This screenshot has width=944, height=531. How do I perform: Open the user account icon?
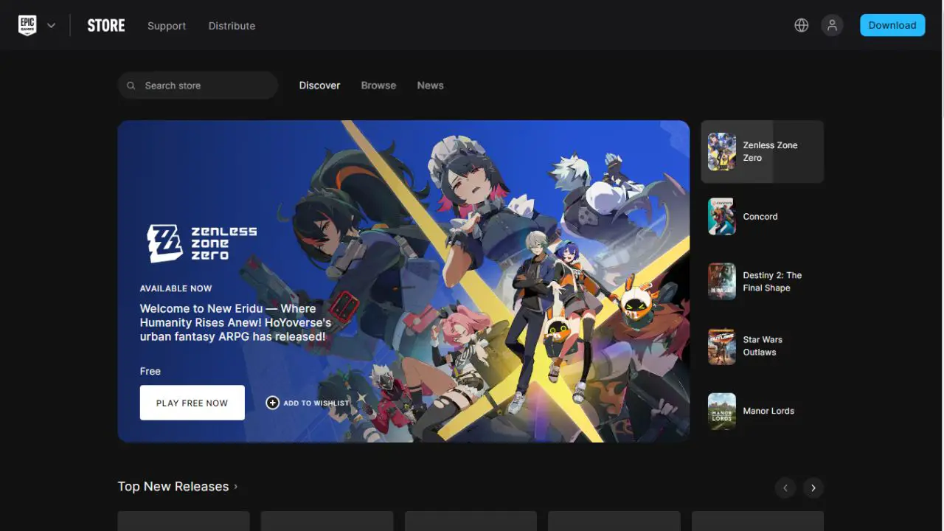click(x=832, y=25)
